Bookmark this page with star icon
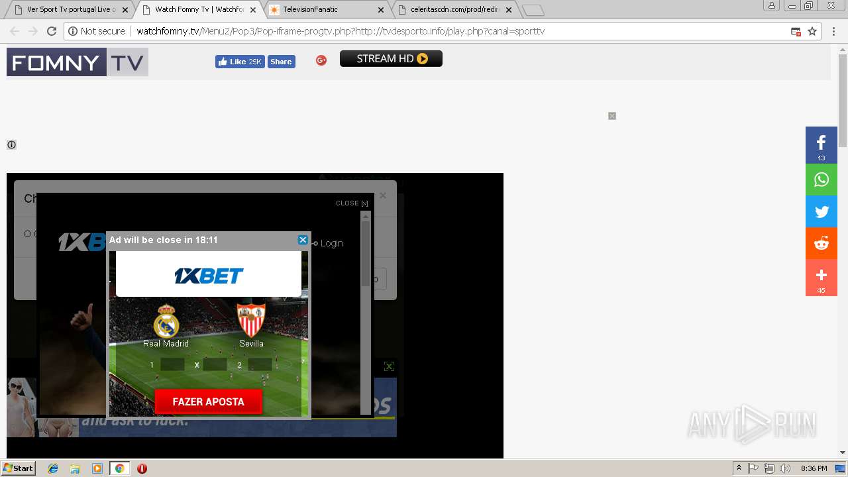 [x=812, y=31]
